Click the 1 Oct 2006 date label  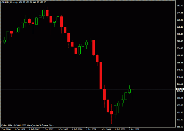click(20, 129)
